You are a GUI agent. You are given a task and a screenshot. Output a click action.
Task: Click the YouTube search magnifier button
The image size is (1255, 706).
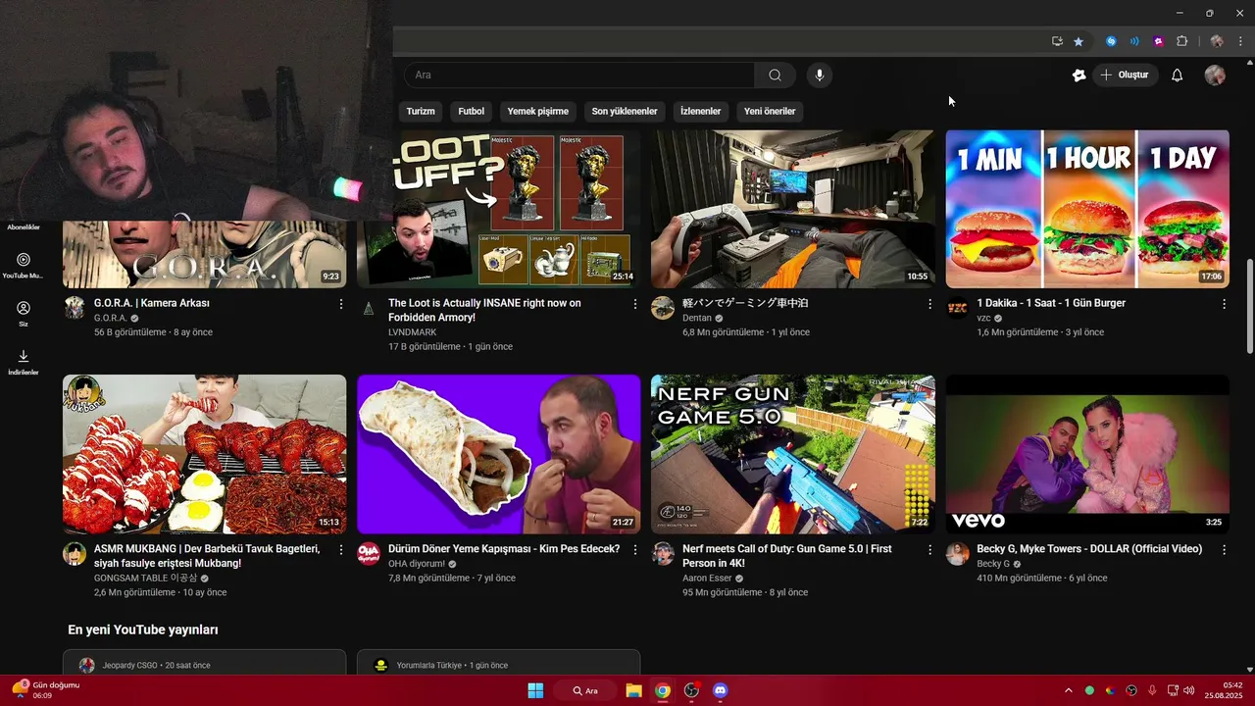775,76
